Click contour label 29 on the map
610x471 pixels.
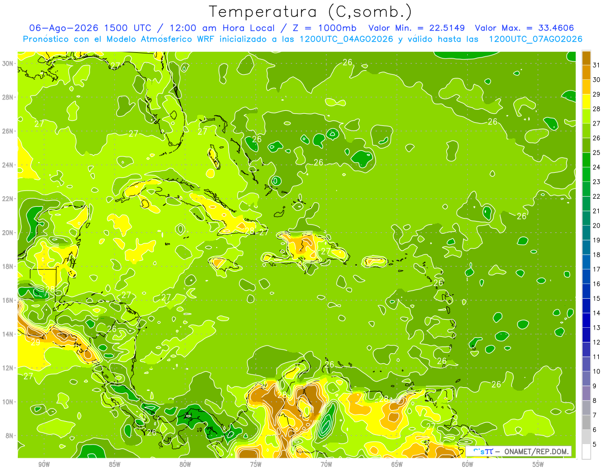[36, 343]
